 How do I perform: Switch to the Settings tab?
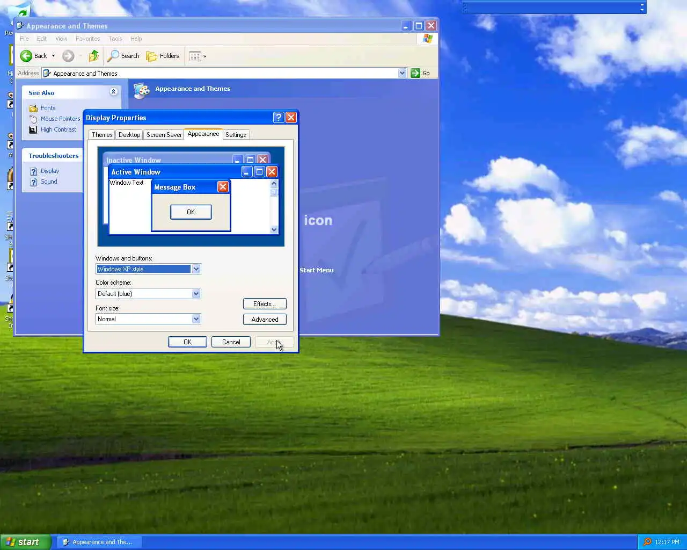(236, 135)
